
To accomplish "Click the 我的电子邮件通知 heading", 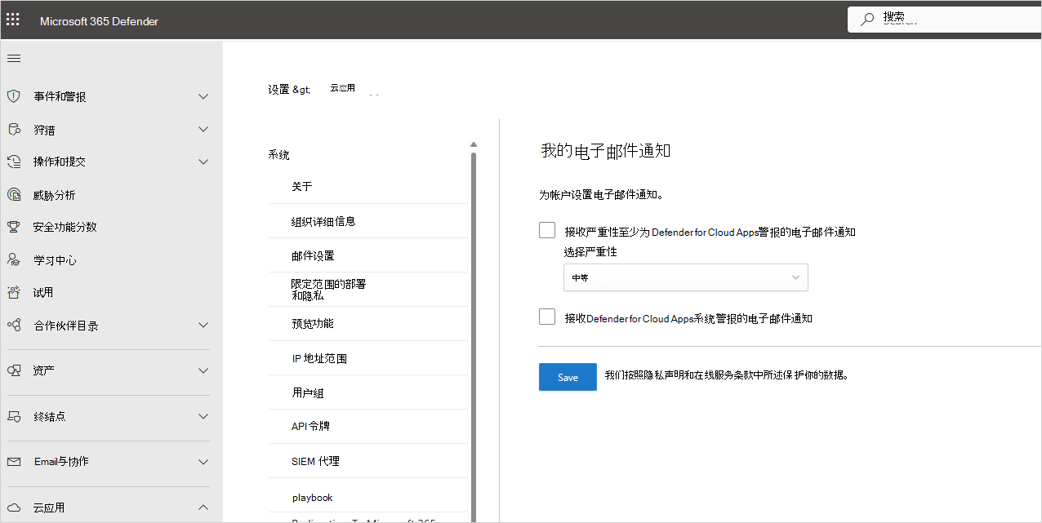I will click(x=606, y=151).
